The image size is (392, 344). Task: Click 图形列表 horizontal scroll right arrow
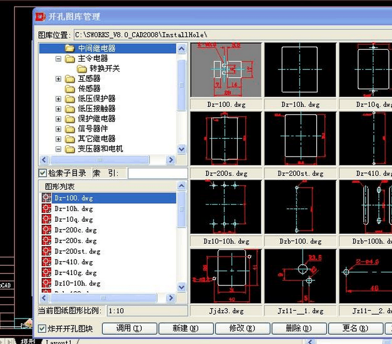(171, 297)
